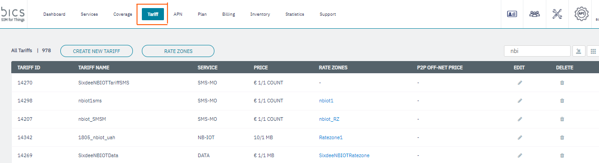Focus the tariff search field containing nbi
The height and width of the screenshot is (163, 599).
(x=537, y=51)
